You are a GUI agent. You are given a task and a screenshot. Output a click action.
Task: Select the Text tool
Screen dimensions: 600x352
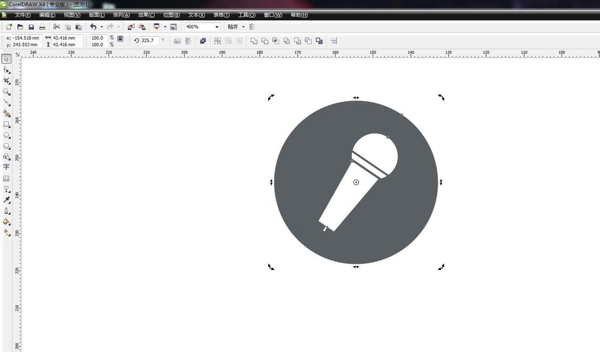coord(7,167)
